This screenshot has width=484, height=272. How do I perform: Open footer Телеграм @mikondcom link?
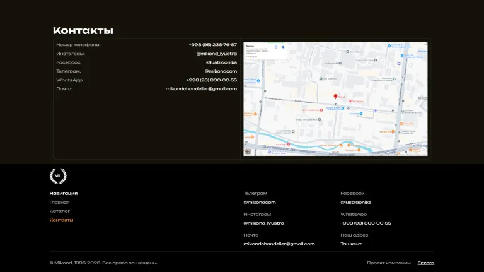click(x=260, y=202)
